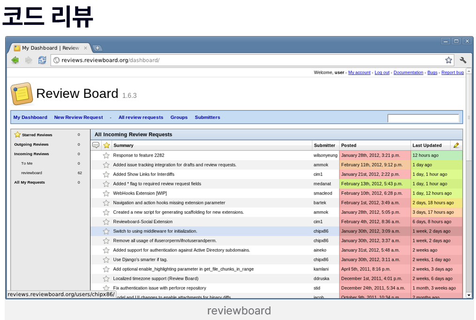This screenshot has width=476, height=320.
Task: Star the Navigation and action hooks request
Action: point(106,202)
